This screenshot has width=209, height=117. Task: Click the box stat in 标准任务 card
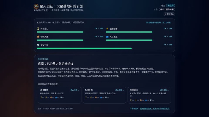click(x=97, y=97)
